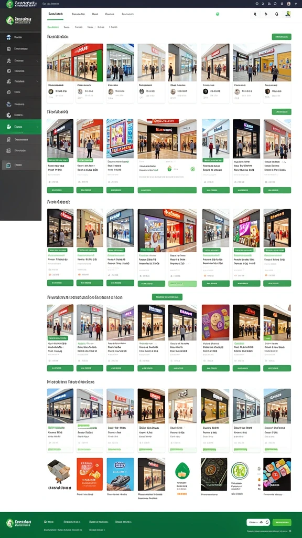This screenshot has width=302, height=538.
Task: Select the underlined first tab in the header navigation
Action: 55,14
